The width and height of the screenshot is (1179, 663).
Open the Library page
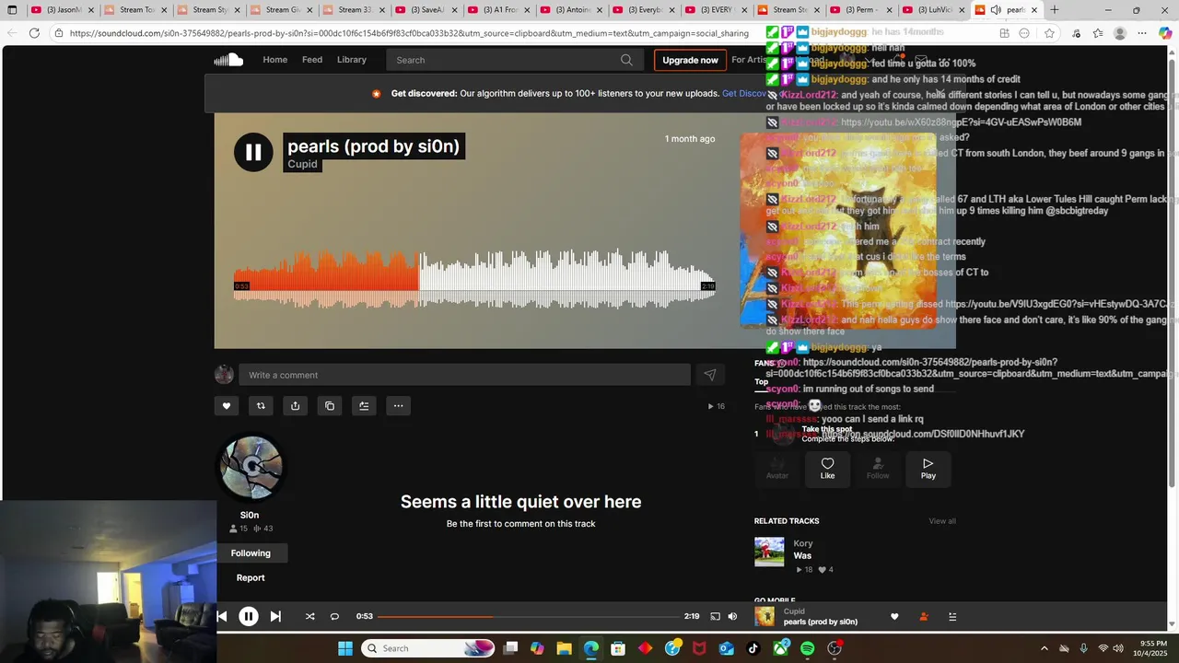pos(352,60)
